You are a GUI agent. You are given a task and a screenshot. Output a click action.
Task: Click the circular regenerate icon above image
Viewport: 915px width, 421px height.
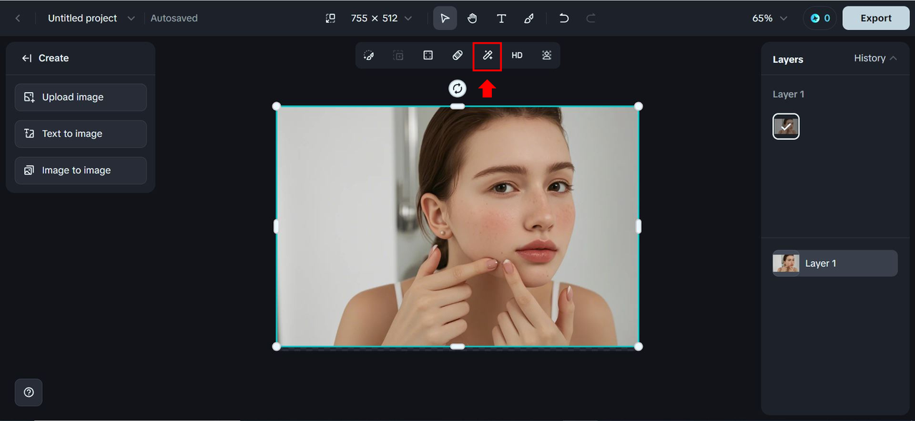click(x=457, y=88)
